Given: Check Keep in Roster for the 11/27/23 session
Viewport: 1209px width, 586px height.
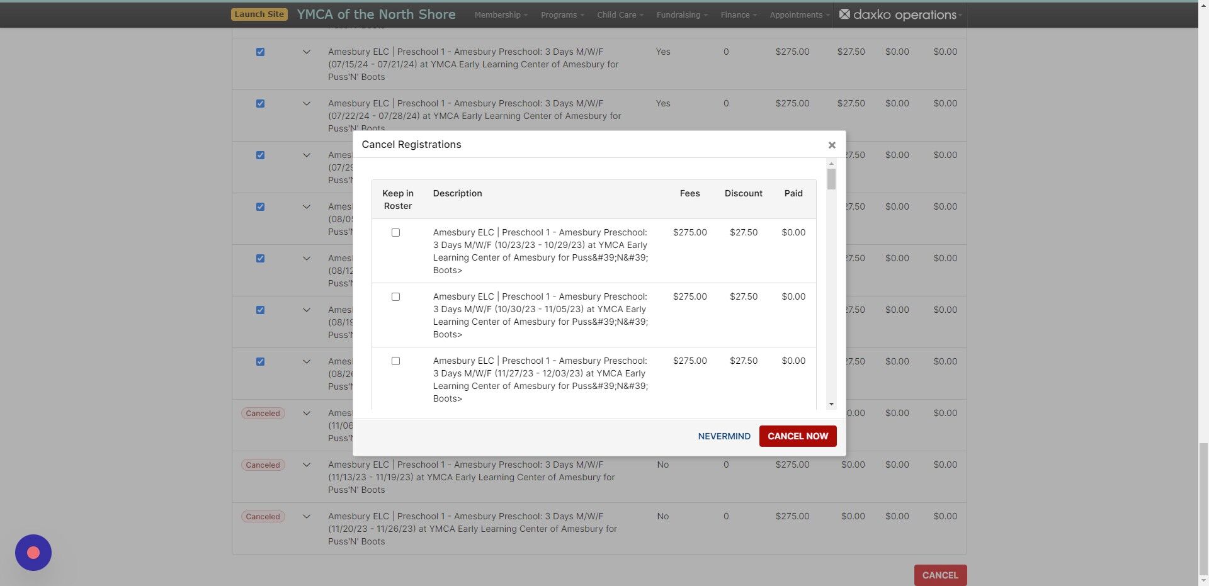Looking at the screenshot, I should [395, 361].
